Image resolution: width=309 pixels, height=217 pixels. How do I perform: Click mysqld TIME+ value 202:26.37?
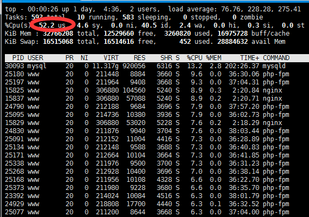pos(242,66)
